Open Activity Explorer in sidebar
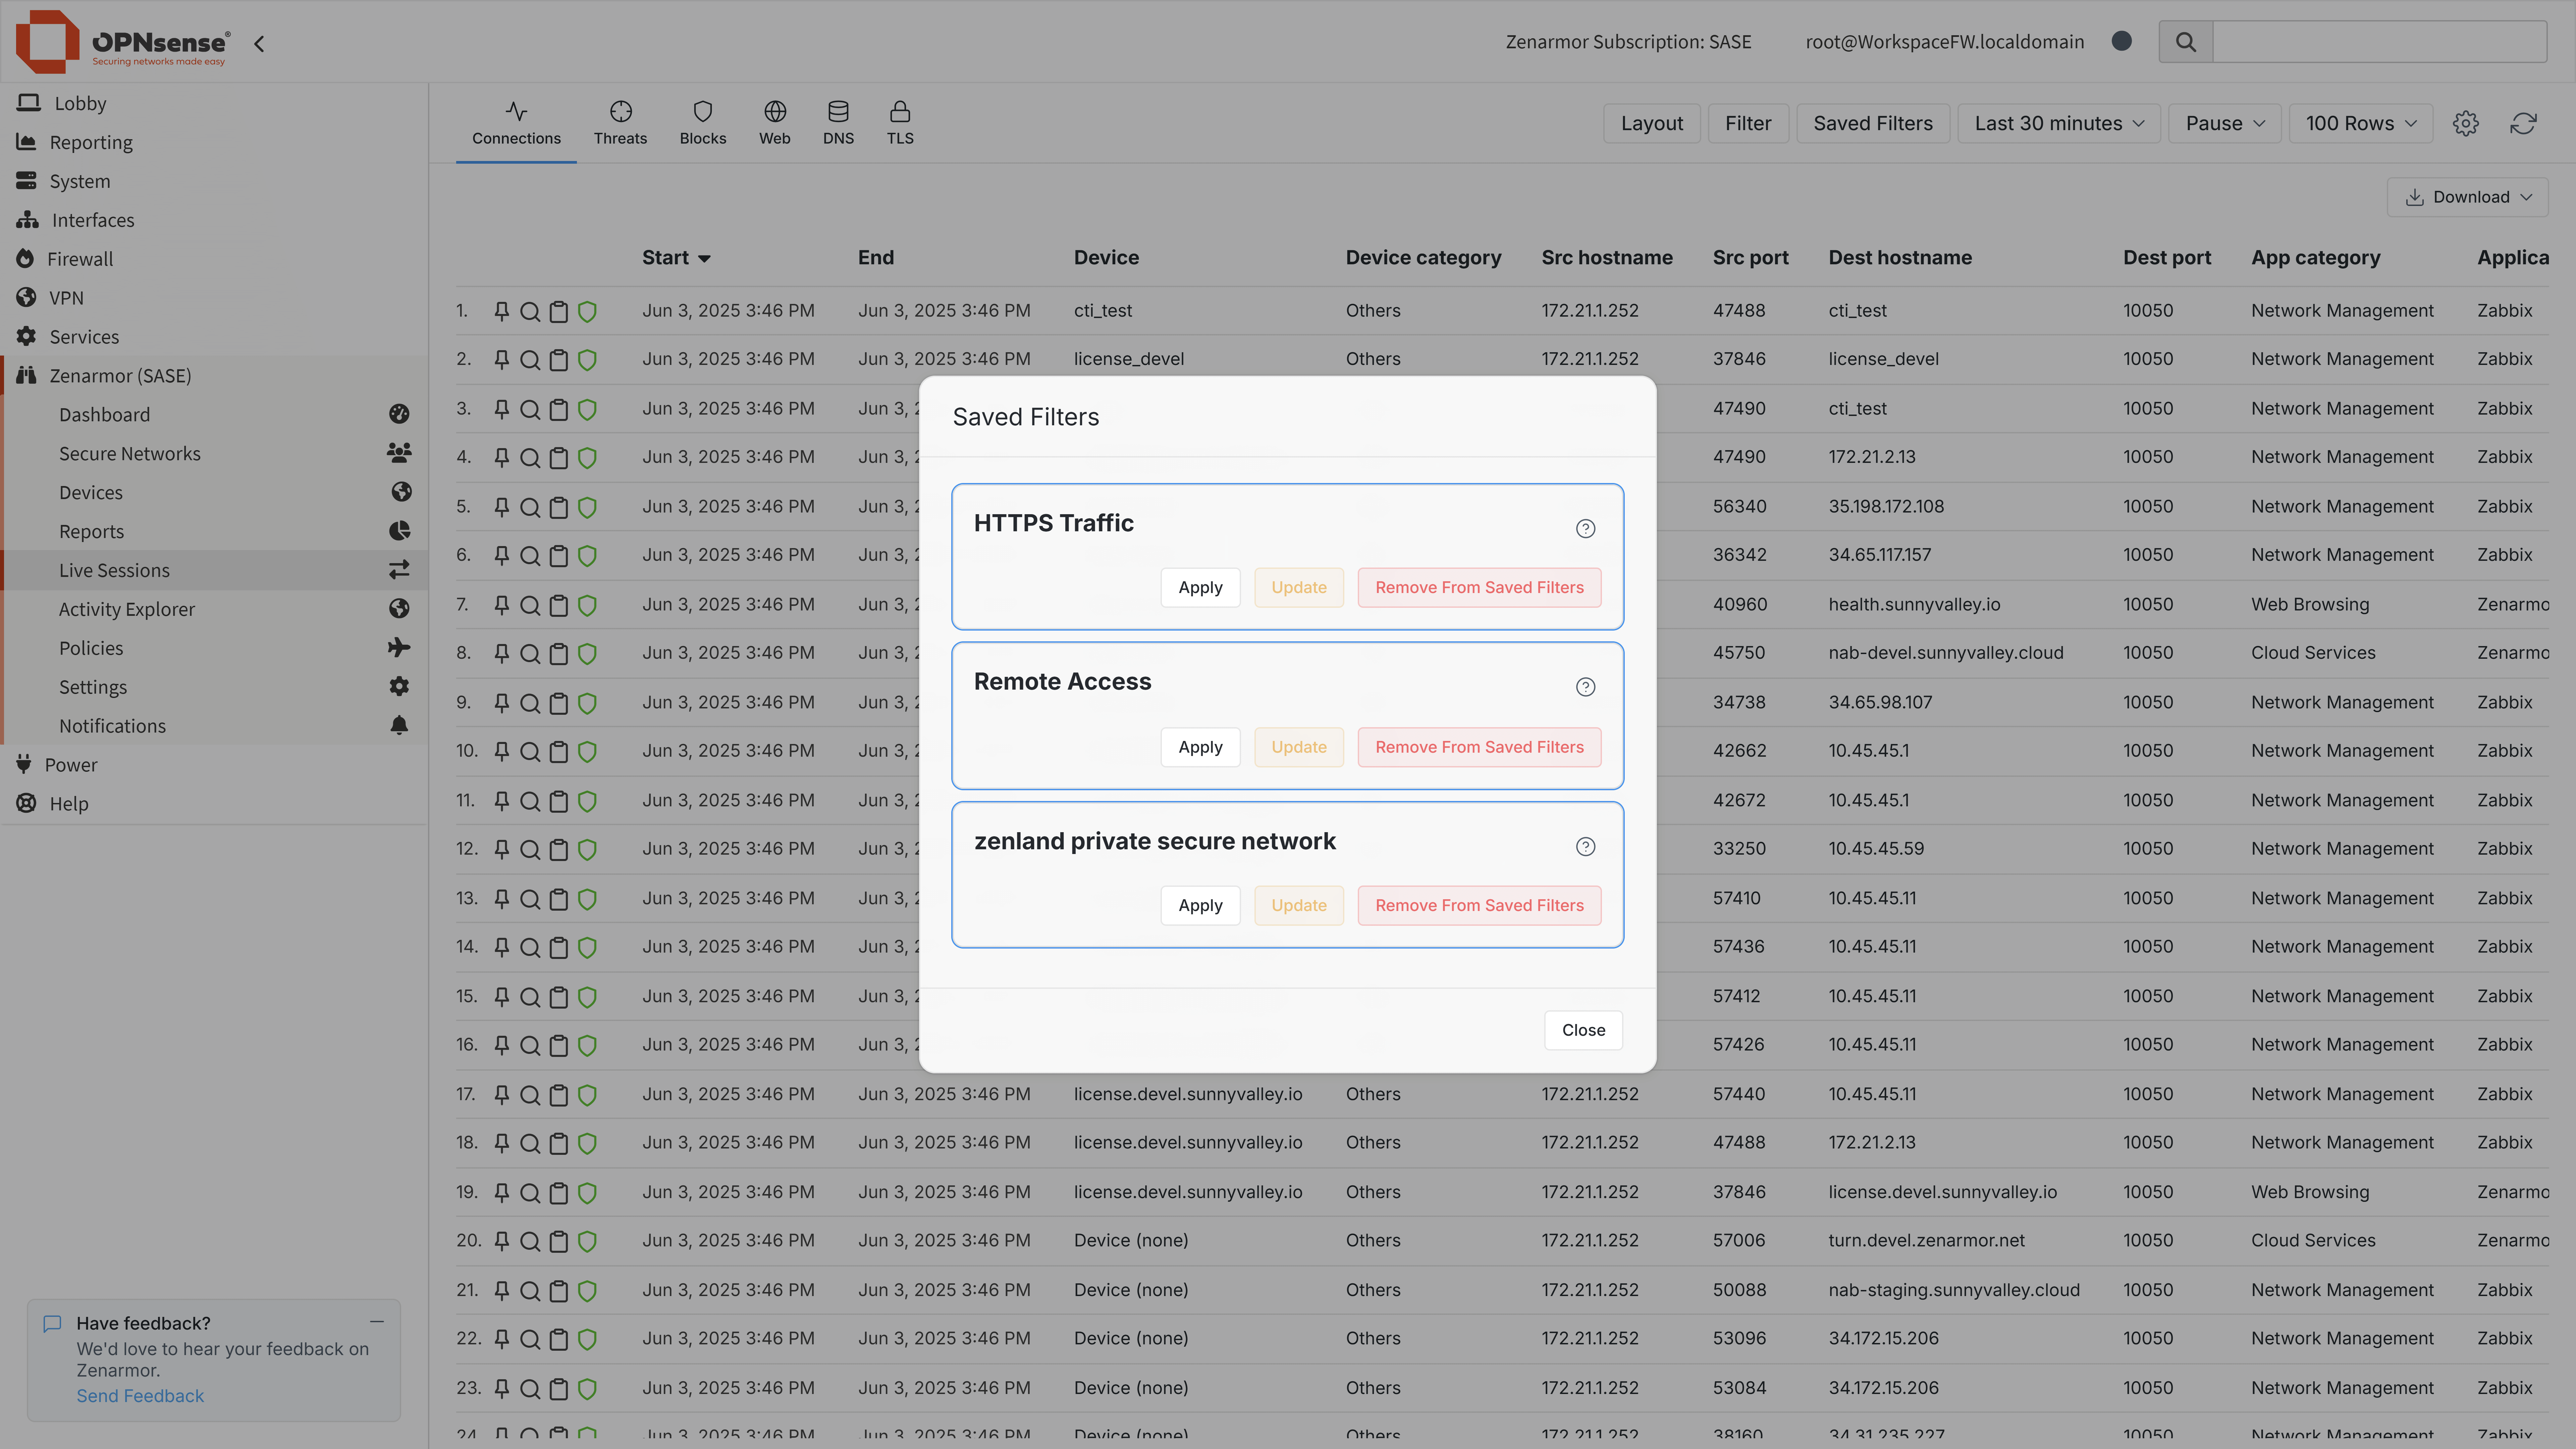Screen dimensions: 2576x1449 coord(127,609)
